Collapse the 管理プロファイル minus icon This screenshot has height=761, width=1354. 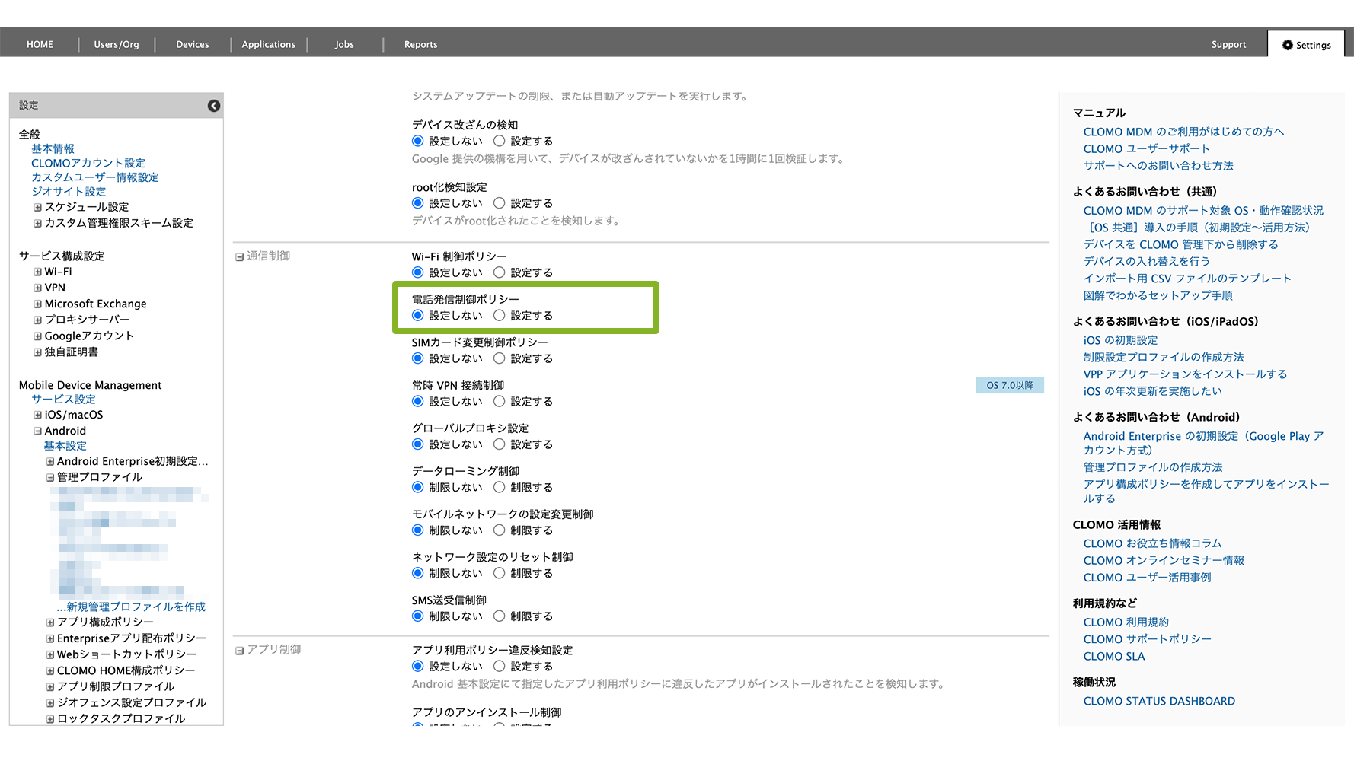tap(50, 478)
